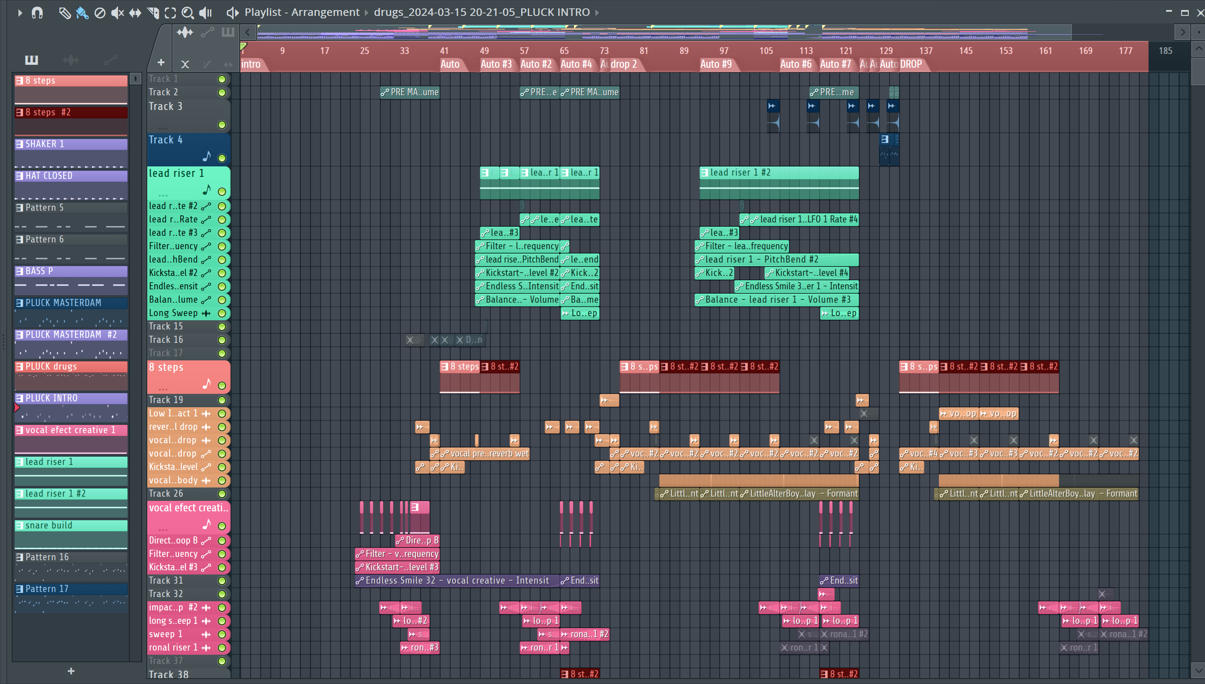1205x684 pixels.
Task: Toggle 8 steps track mute LED
Action: (x=222, y=385)
